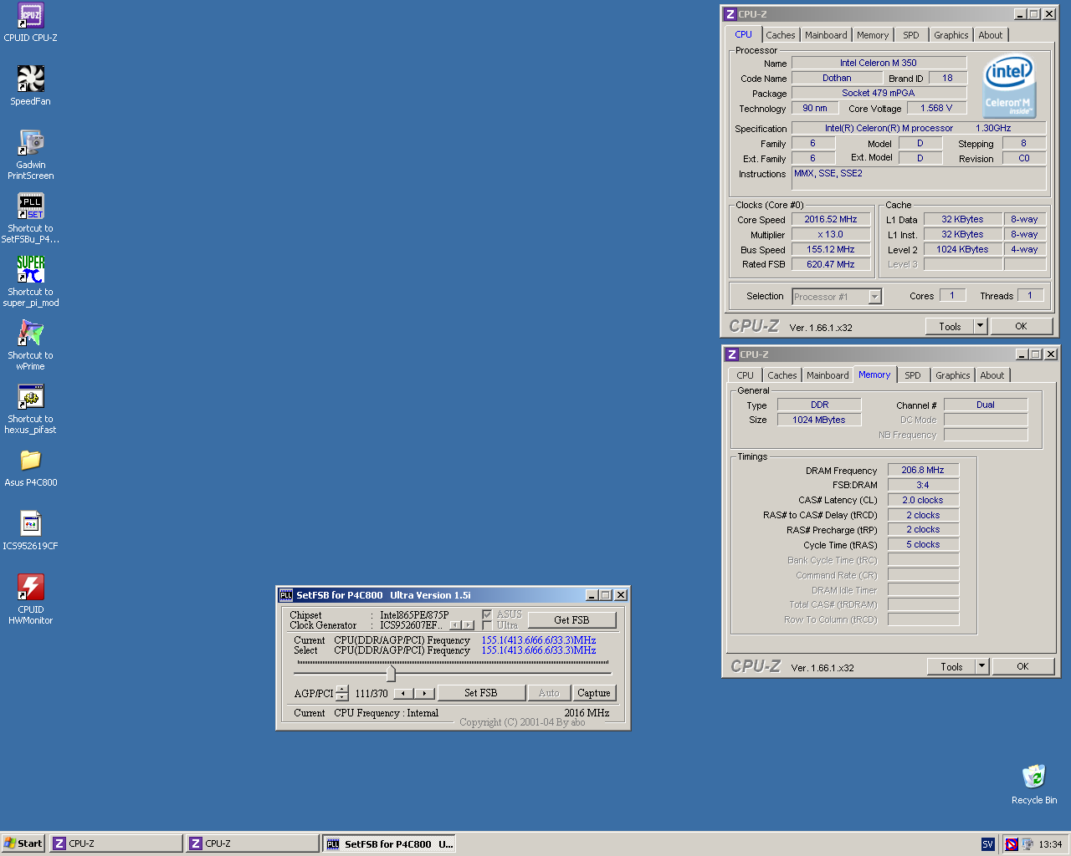Click the Intel Celeron M logo
This screenshot has height=856, width=1071.
point(1008,86)
